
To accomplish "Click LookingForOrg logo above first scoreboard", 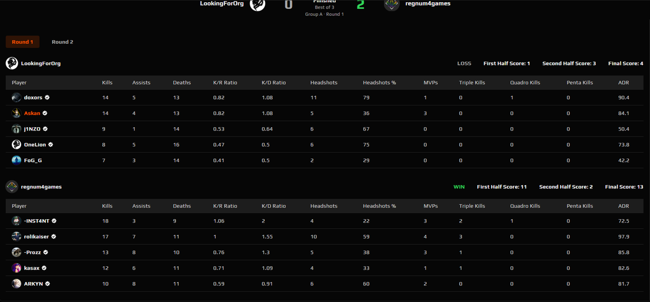I will point(11,63).
